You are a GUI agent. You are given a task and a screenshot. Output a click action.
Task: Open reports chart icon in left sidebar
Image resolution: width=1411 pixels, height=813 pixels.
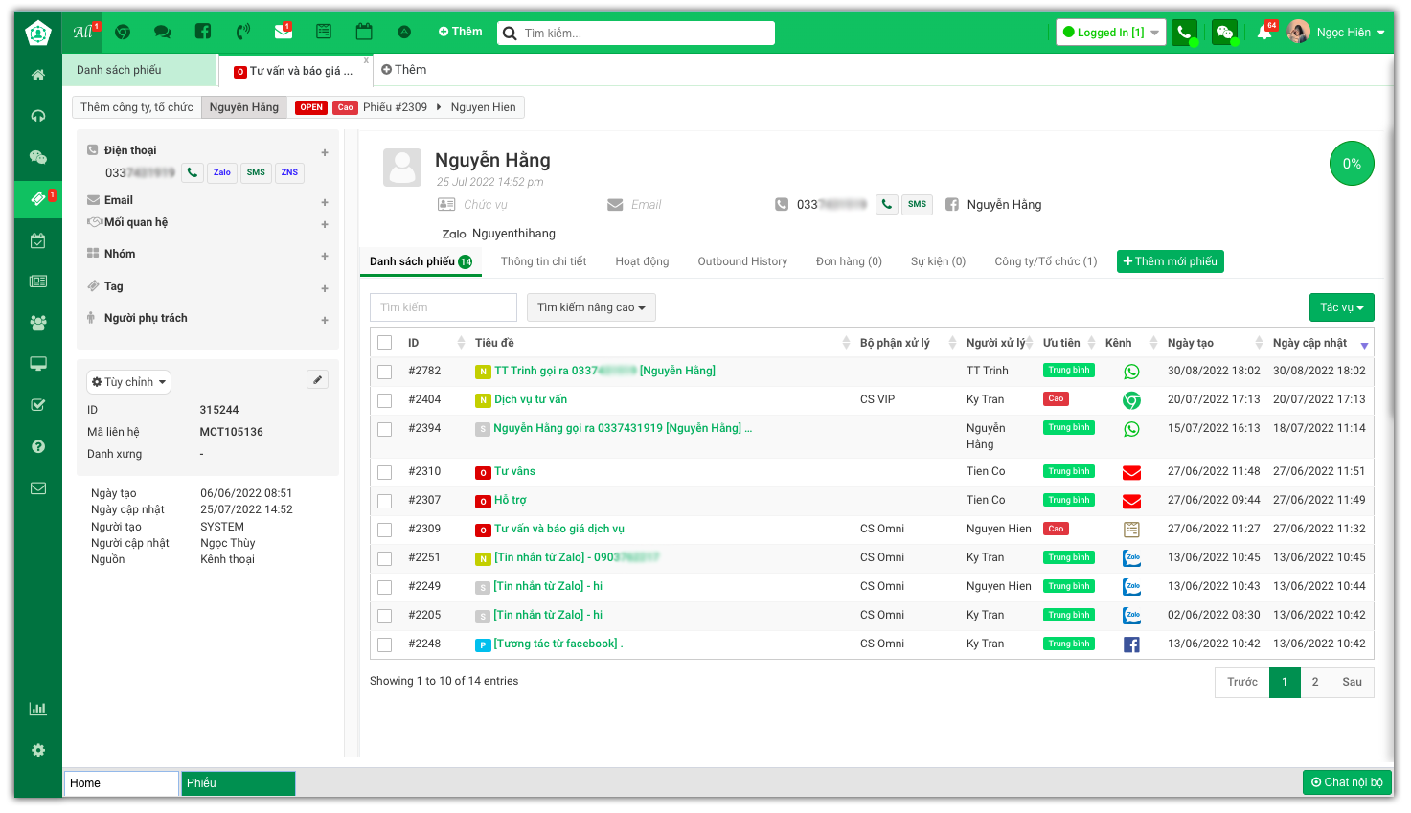click(x=38, y=709)
